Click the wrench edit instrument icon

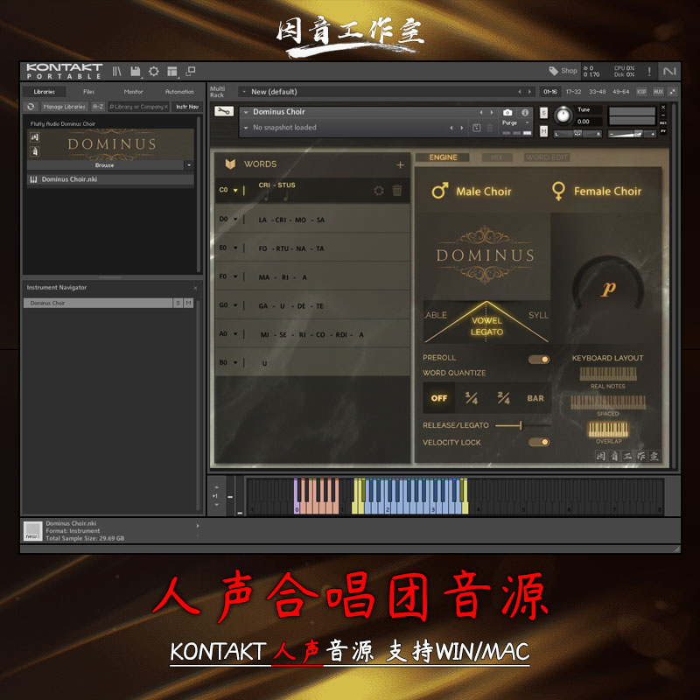click(224, 111)
